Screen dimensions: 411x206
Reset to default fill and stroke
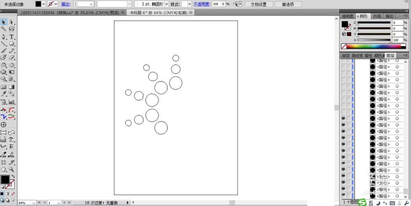pyautogui.click(x=2, y=187)
